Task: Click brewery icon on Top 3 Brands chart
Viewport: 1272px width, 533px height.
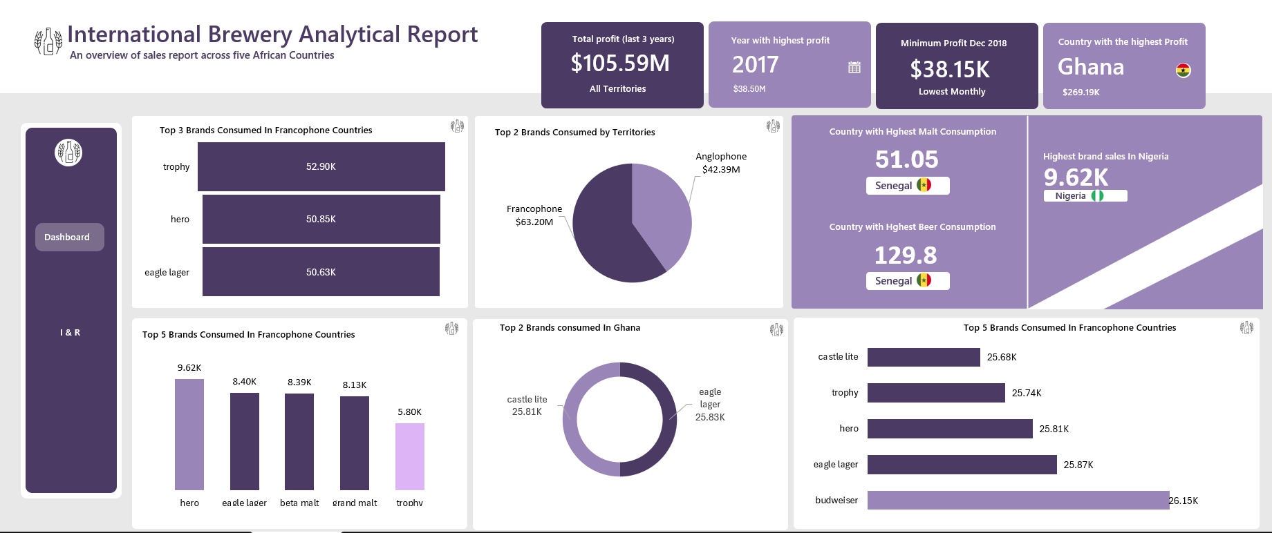Action: point(457,126)
